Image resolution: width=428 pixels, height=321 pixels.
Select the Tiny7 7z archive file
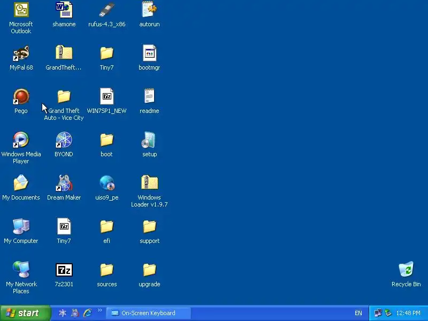click(x=64, y=226)
